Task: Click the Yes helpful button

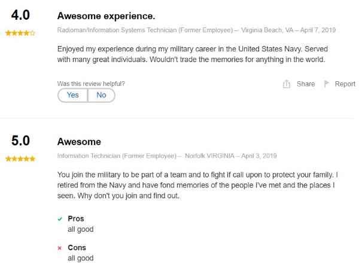Action: point(72,95)
